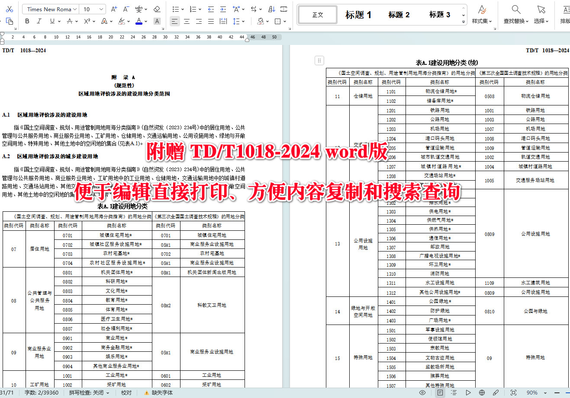This screenshot has height=398, width=570.
Task: Expand the highlight color dropdown arrow
Action: coord(129,21)
